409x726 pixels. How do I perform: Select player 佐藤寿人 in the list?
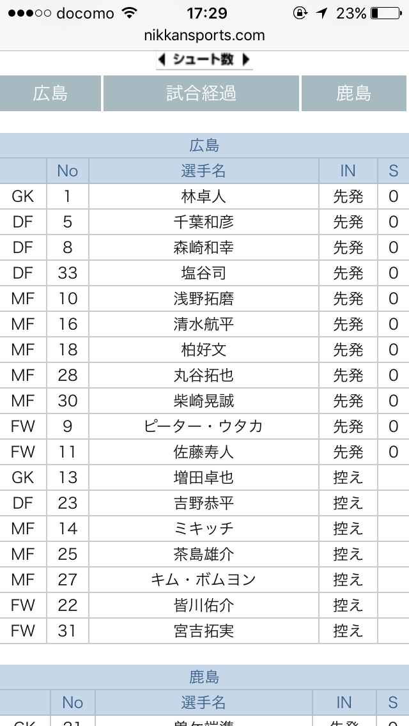(204, 452)
